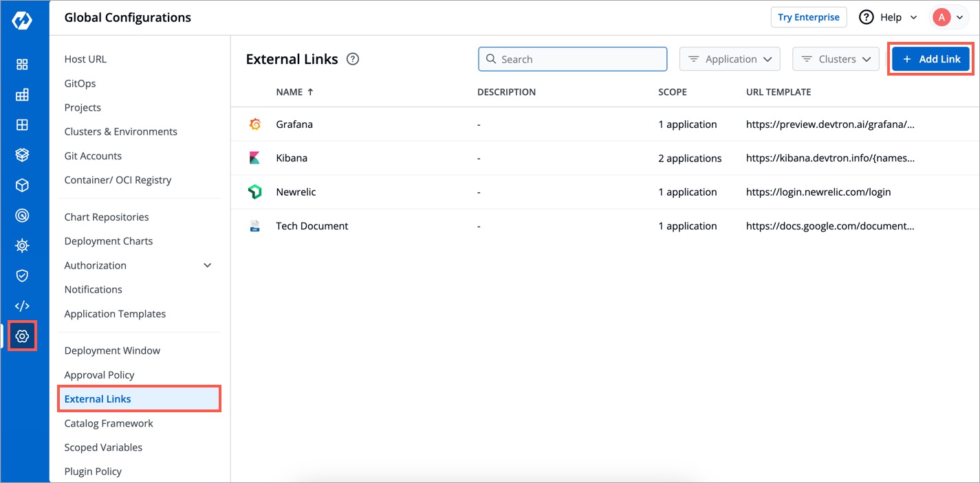Open the Help dropdown menu
Image resolution: width=980 pixels, height=483 pixels.
[889, 17]
